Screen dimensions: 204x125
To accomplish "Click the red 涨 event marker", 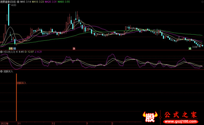I will pyautogui.click(x=74, y=48).
